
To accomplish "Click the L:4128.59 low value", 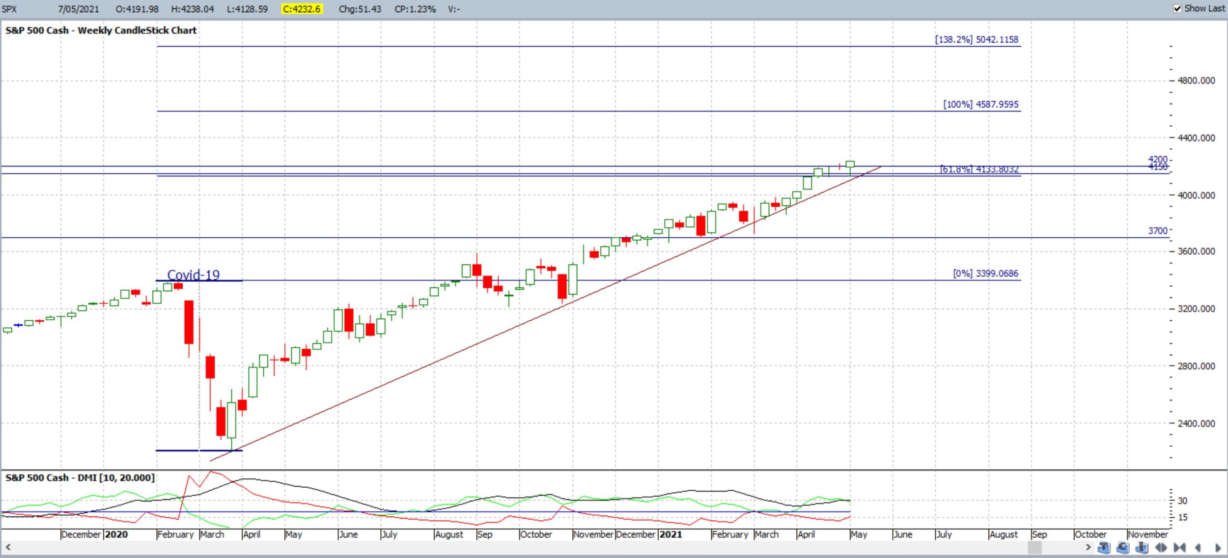I will 248,9.
